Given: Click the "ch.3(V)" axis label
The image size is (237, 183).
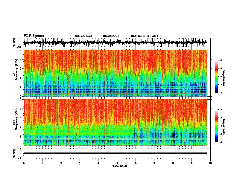Looking at the screenshot, I should click(x=14, y=153).
